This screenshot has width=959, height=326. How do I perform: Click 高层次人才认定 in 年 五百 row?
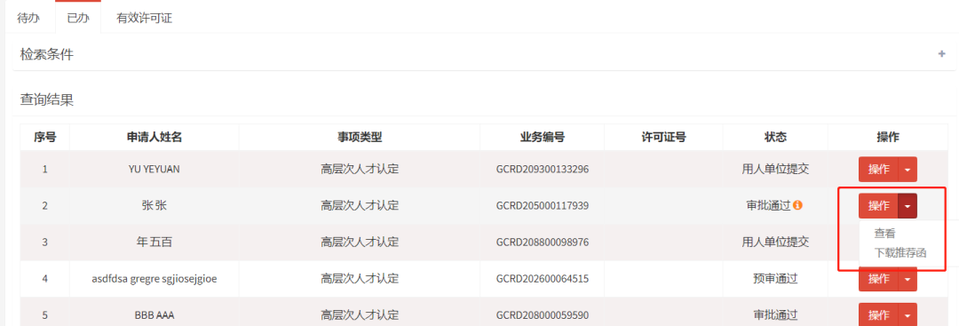pos(360,243)
